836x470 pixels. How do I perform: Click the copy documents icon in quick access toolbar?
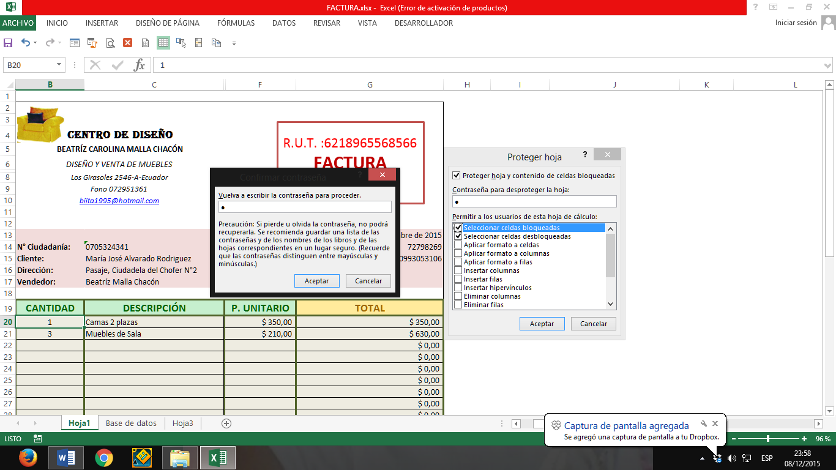point(216,43)
